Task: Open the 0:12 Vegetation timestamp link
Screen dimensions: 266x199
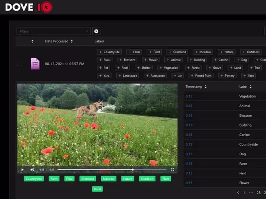Action: click(189, 96)
